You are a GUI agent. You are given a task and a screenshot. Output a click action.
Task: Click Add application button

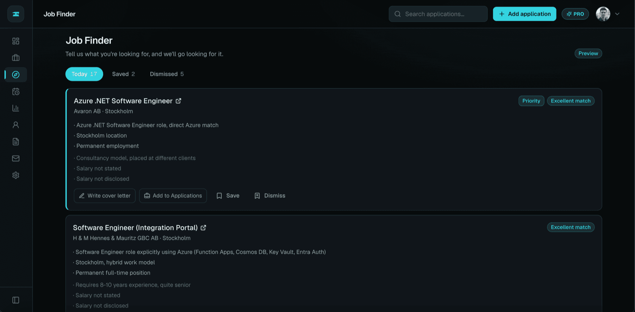coord(525,14)
